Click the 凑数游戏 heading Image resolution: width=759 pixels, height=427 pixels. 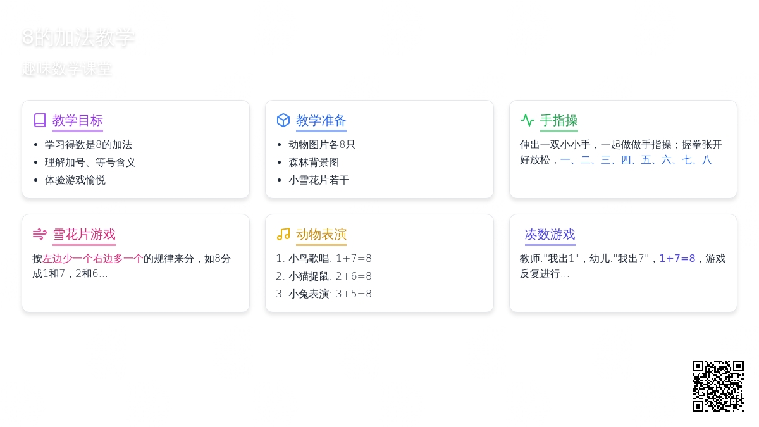(550, 235)
